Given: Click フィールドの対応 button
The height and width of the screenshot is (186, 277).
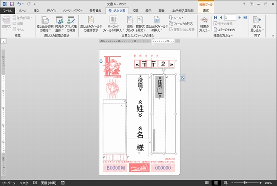Looking at the screenshot, I should coord(181,23).
